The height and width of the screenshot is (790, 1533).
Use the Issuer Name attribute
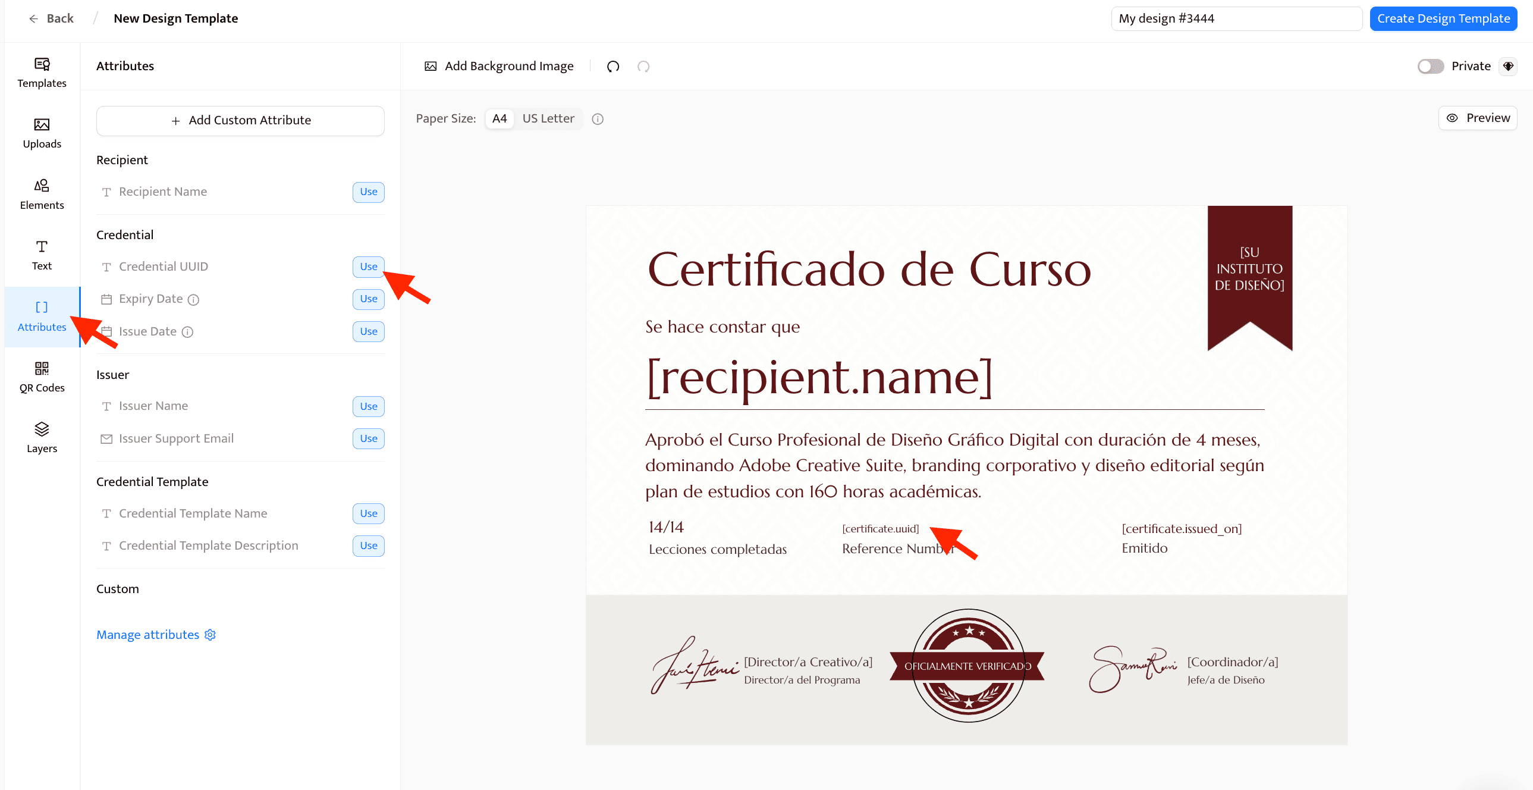[368, 406]
